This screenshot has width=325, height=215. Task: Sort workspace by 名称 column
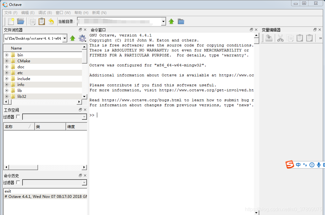pos(19,127)
